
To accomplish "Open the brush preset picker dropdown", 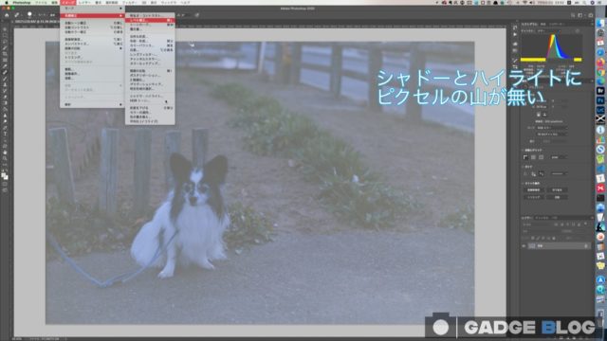I will point(29,15).
